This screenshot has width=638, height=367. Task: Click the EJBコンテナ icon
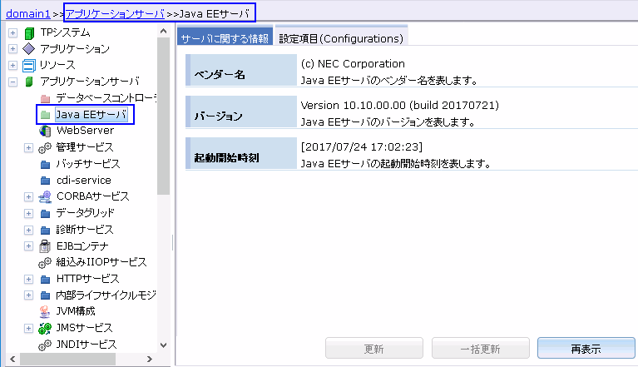(x=46, y=245)
